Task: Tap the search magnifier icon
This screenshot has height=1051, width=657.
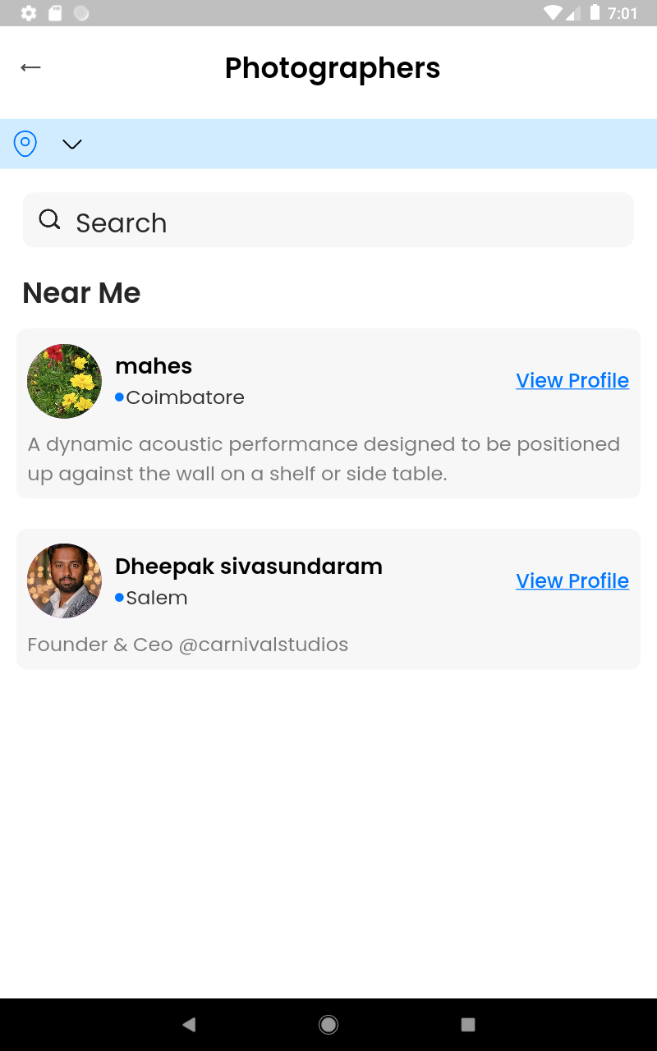Action: pyautogui.click(x=49, y=219)
